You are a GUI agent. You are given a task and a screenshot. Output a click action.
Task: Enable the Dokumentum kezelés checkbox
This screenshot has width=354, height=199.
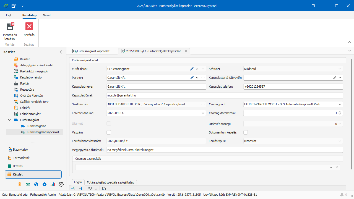(246, 132)
